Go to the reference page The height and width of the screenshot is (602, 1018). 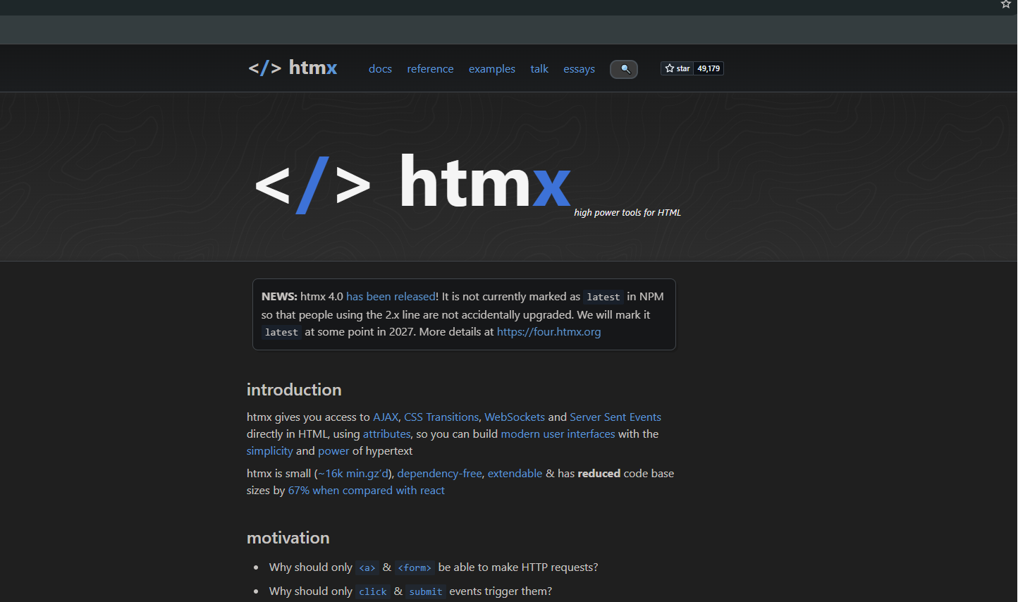[x=430, y=68]
